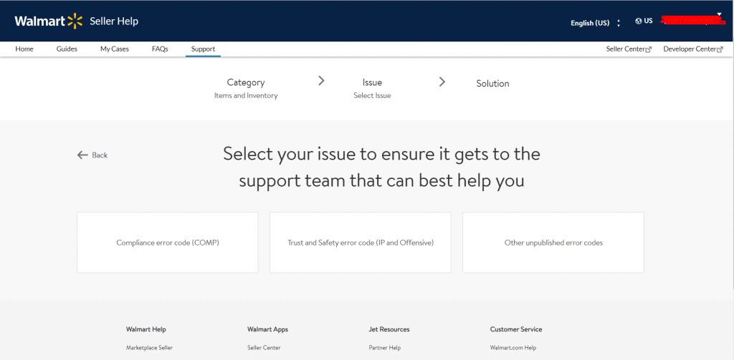Viewport: 734px width, 360px height.
Task: Click the external link icon after Developer Center
Action: coord(720,49)
